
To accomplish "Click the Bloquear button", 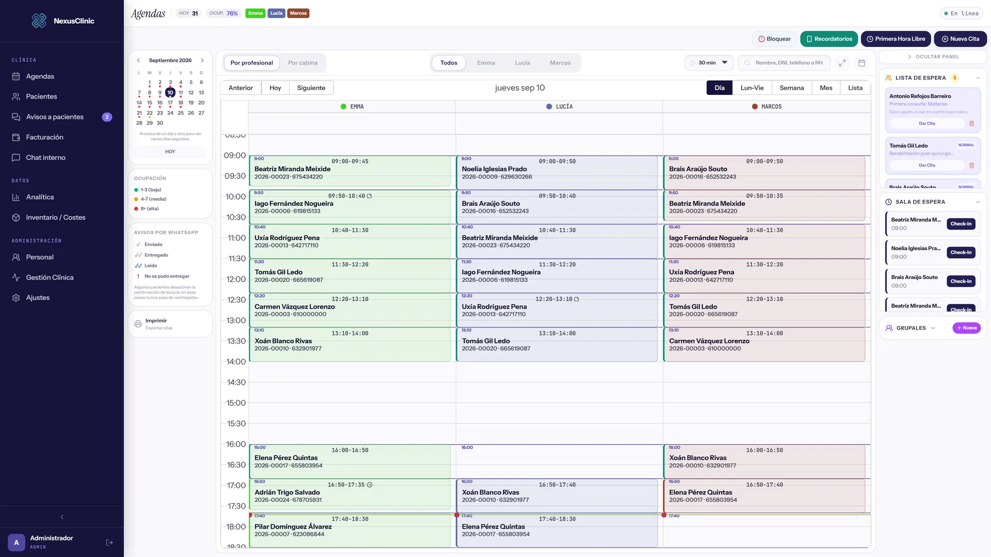I will coord(774,39).
